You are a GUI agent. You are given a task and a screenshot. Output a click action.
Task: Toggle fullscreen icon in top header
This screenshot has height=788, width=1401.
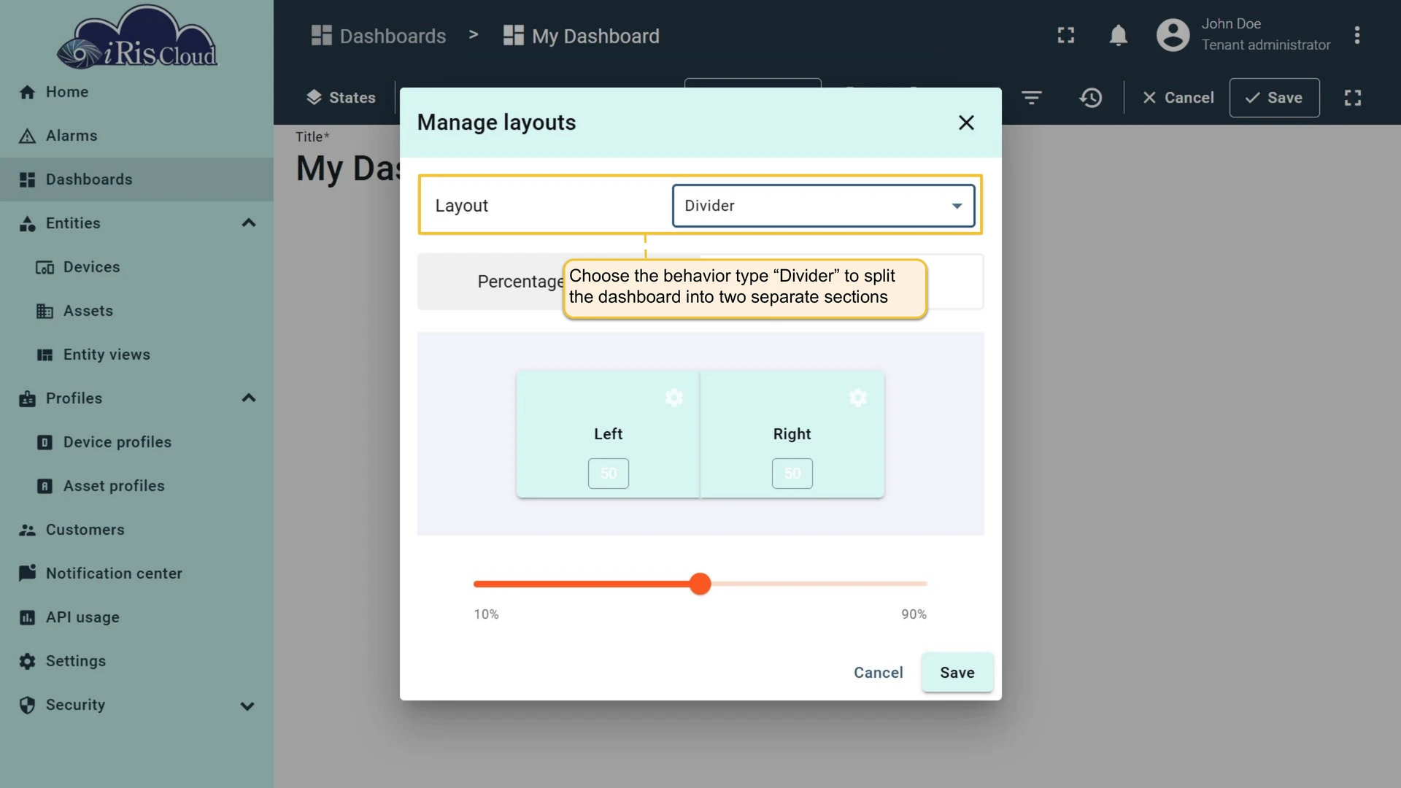(x=1066, y=35)
